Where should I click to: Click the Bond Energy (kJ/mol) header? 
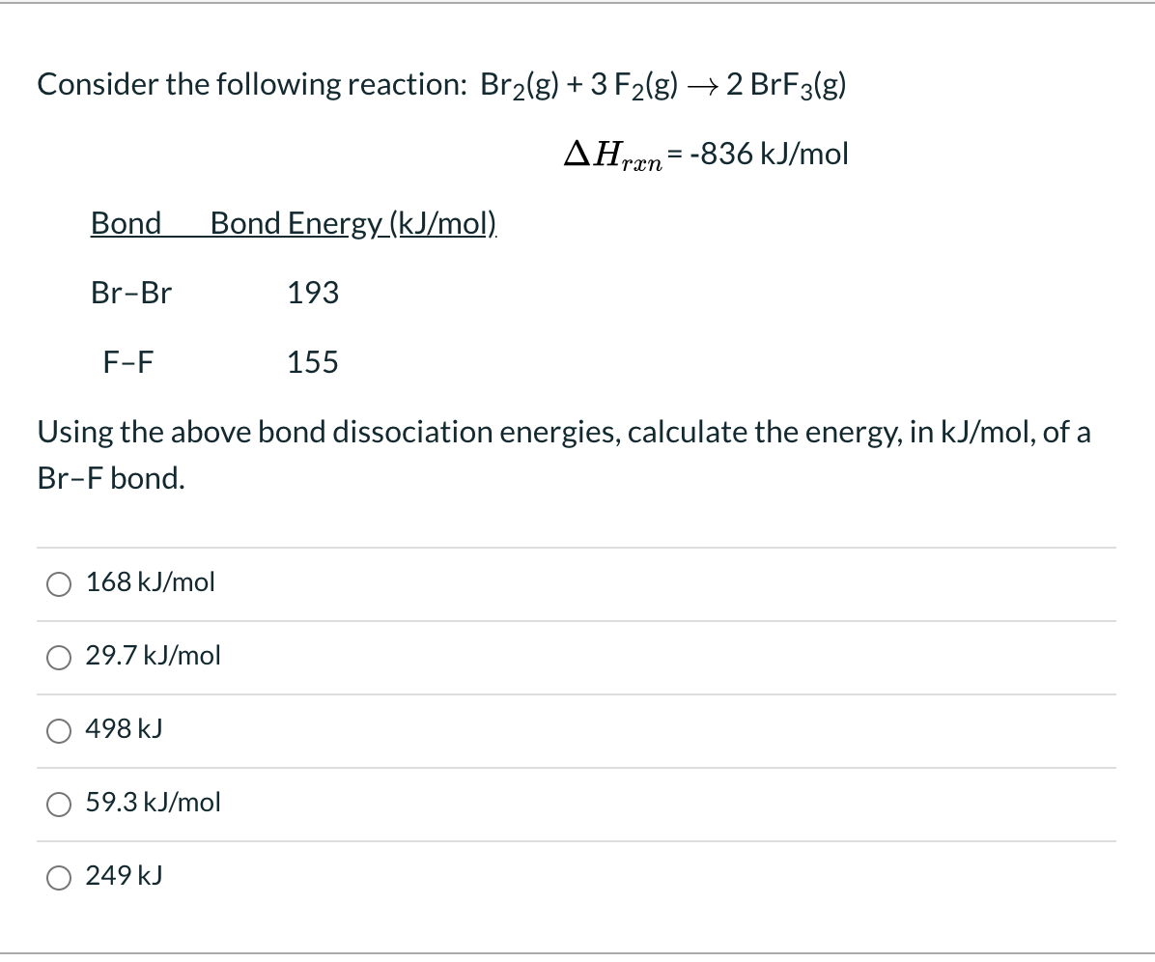[x=351, y=223]
